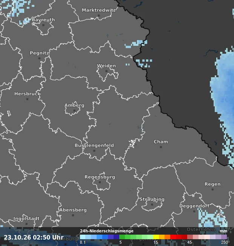Viewport: 234px width, 246px height.
Task: Click the square marker below Burglengenfeld
Action: pos(94,151)
